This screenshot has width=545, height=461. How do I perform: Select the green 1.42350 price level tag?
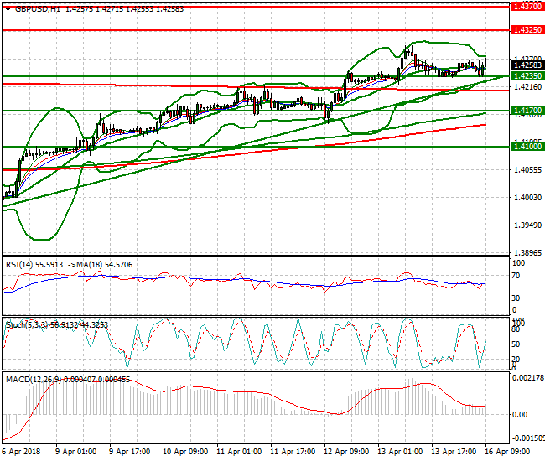point(527,75)
